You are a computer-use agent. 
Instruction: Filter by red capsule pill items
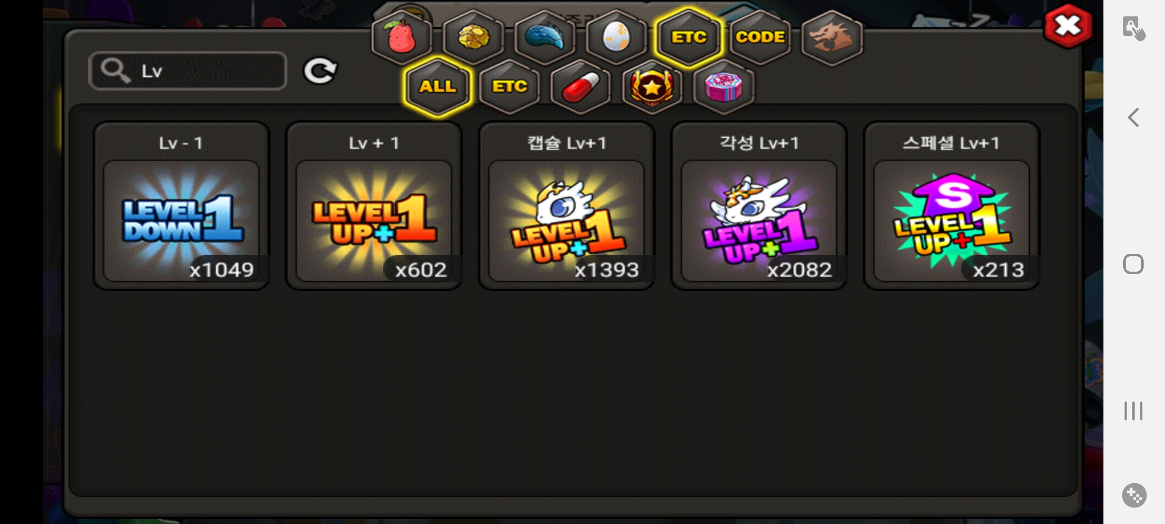[x=581, y=87]
